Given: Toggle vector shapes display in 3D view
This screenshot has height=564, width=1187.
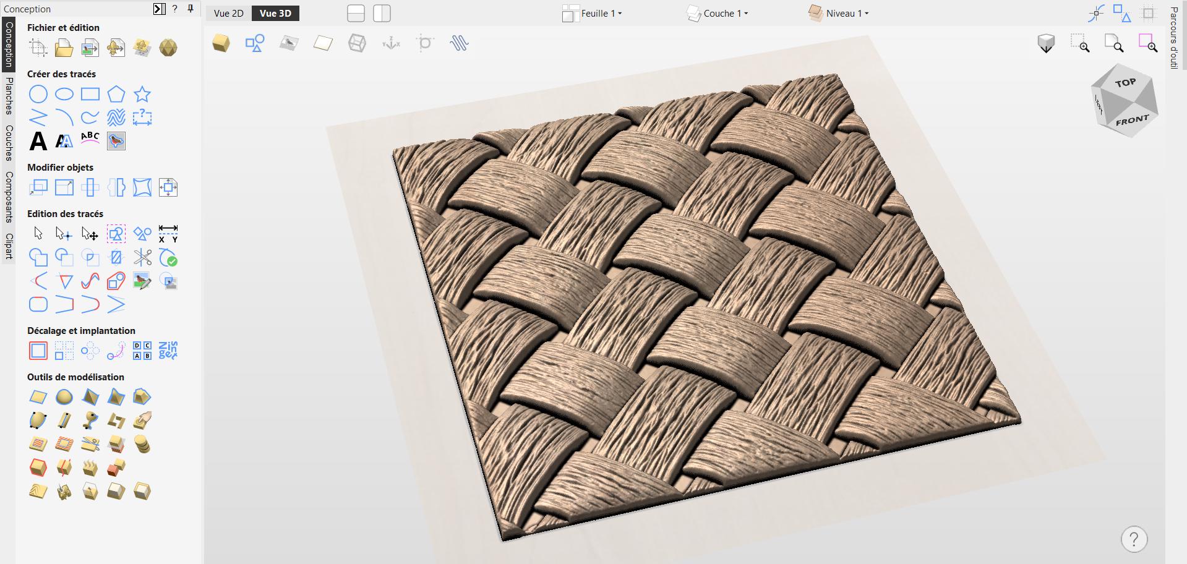Looking at the screenshot, I should (255, 43).
